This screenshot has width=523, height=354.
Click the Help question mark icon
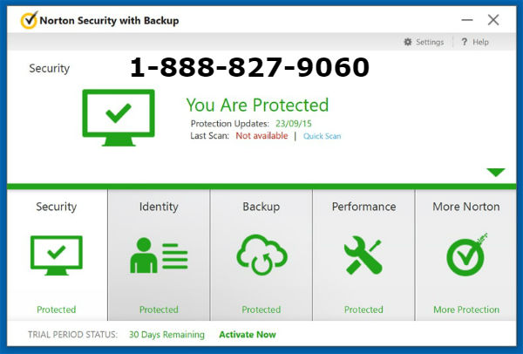[x=464, y=42]
